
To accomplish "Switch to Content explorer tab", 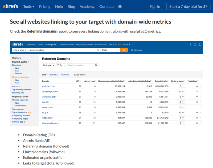I will (66, 45).
